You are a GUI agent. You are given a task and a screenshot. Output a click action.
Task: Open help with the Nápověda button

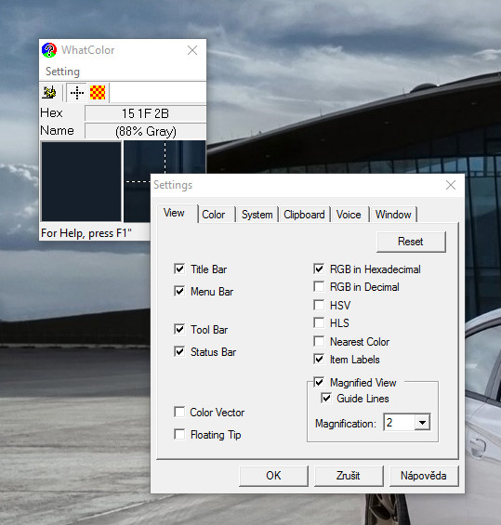click(x=424, y=476)
